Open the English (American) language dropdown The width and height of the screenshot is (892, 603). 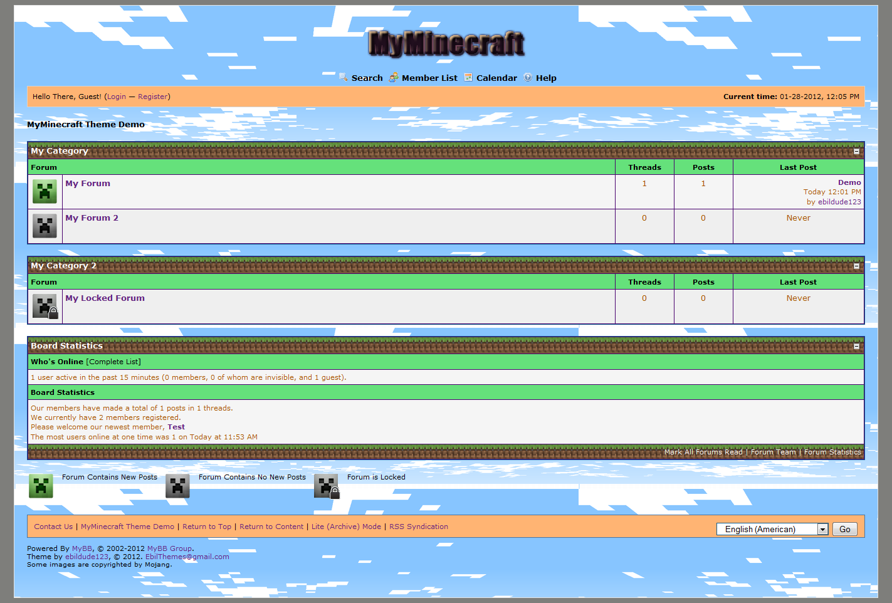(x=772, y=529)
